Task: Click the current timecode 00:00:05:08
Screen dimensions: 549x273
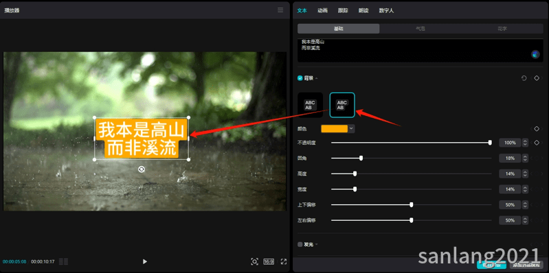Action: coord(14,261)
